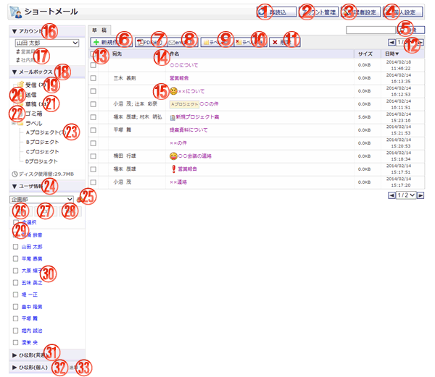The width and height of the screenshot is (435, 377).
Task: Open the 提案資料について message
Action: 188,130
